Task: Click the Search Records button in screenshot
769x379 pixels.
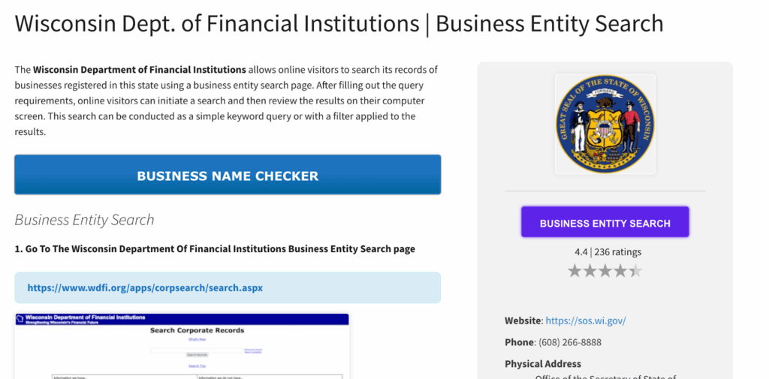Action: [197, 354]
